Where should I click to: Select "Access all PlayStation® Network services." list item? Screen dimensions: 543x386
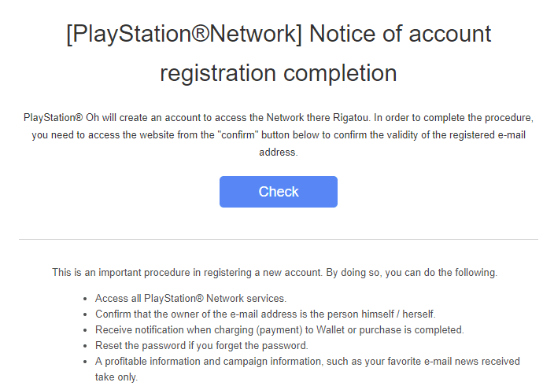point(190,299)
